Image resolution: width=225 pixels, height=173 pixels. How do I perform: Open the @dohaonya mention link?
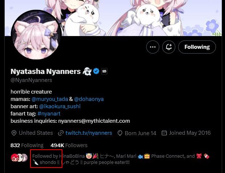pyautogui.click(x=89, y=99)
